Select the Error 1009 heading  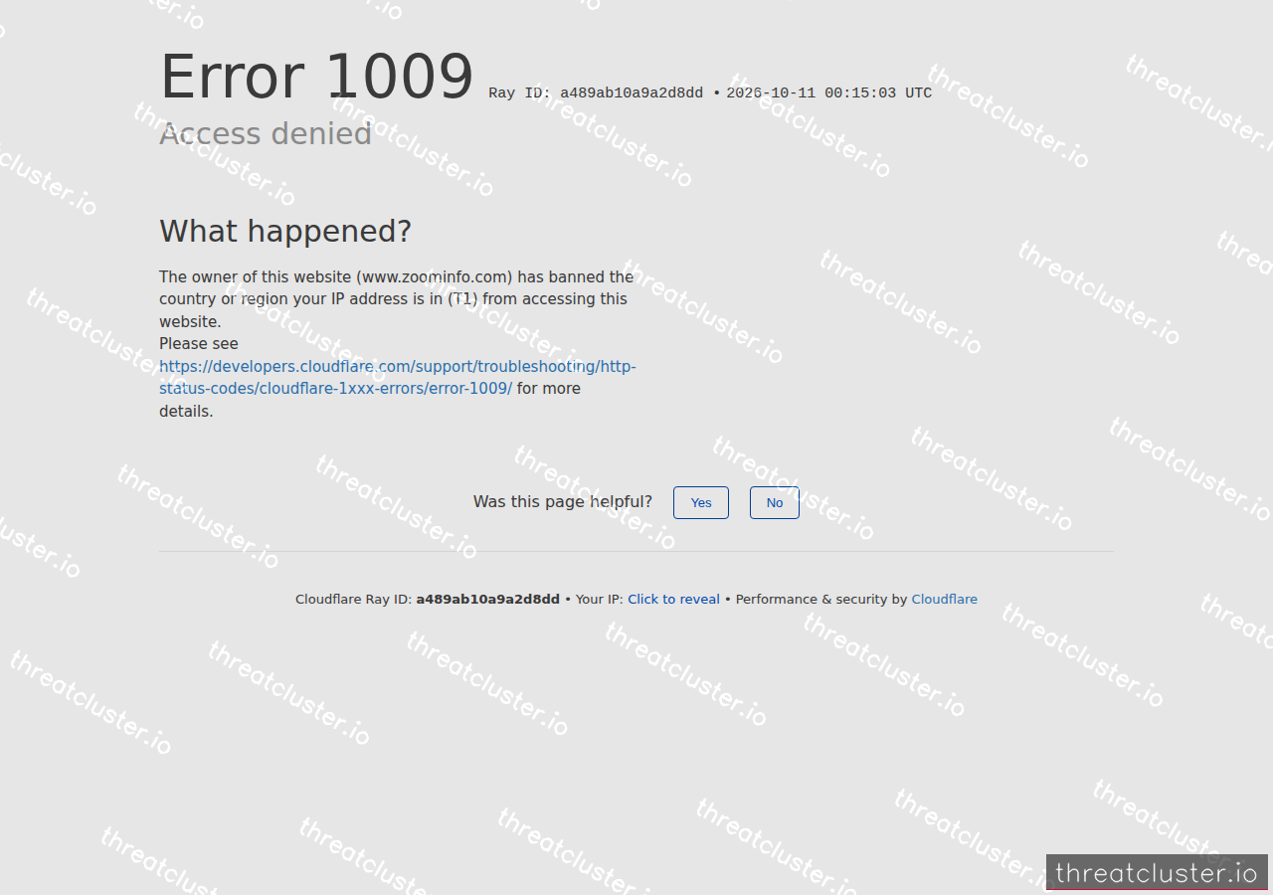316,77
